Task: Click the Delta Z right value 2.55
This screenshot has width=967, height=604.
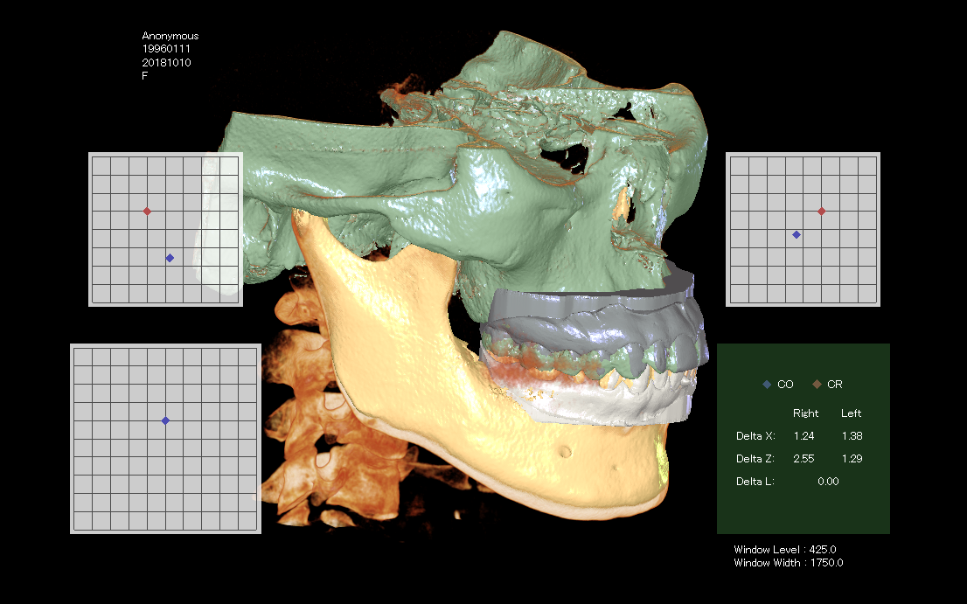Action: [x=804, y=459]
